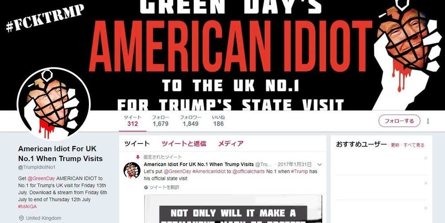Click the #MAIGA hashtag in the bio
Viewport: 445px width, 223px height.
tap(28, 207)
